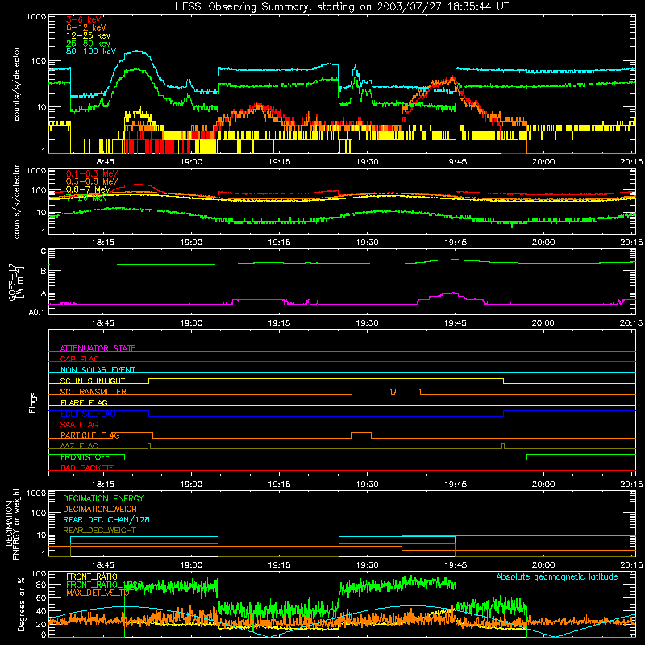The width and height of the screenshot is (645, 645).
Task: Click the GOES-12 vertical axis label
Action: tap(15, 281)
